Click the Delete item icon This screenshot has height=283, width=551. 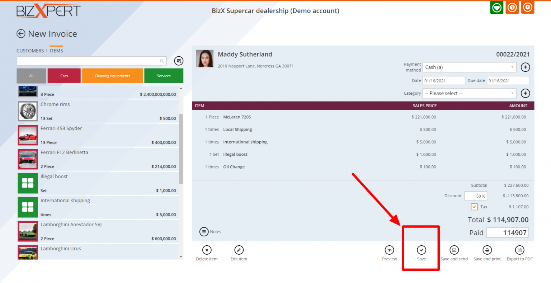click(x=207, y=250)
